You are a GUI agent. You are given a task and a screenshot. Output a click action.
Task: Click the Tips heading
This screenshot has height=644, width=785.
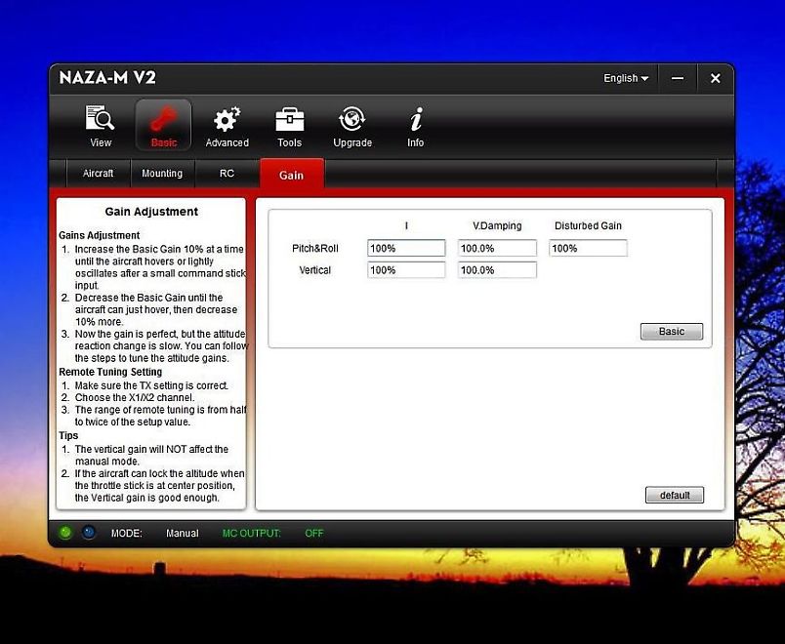[x=68, y=435]
